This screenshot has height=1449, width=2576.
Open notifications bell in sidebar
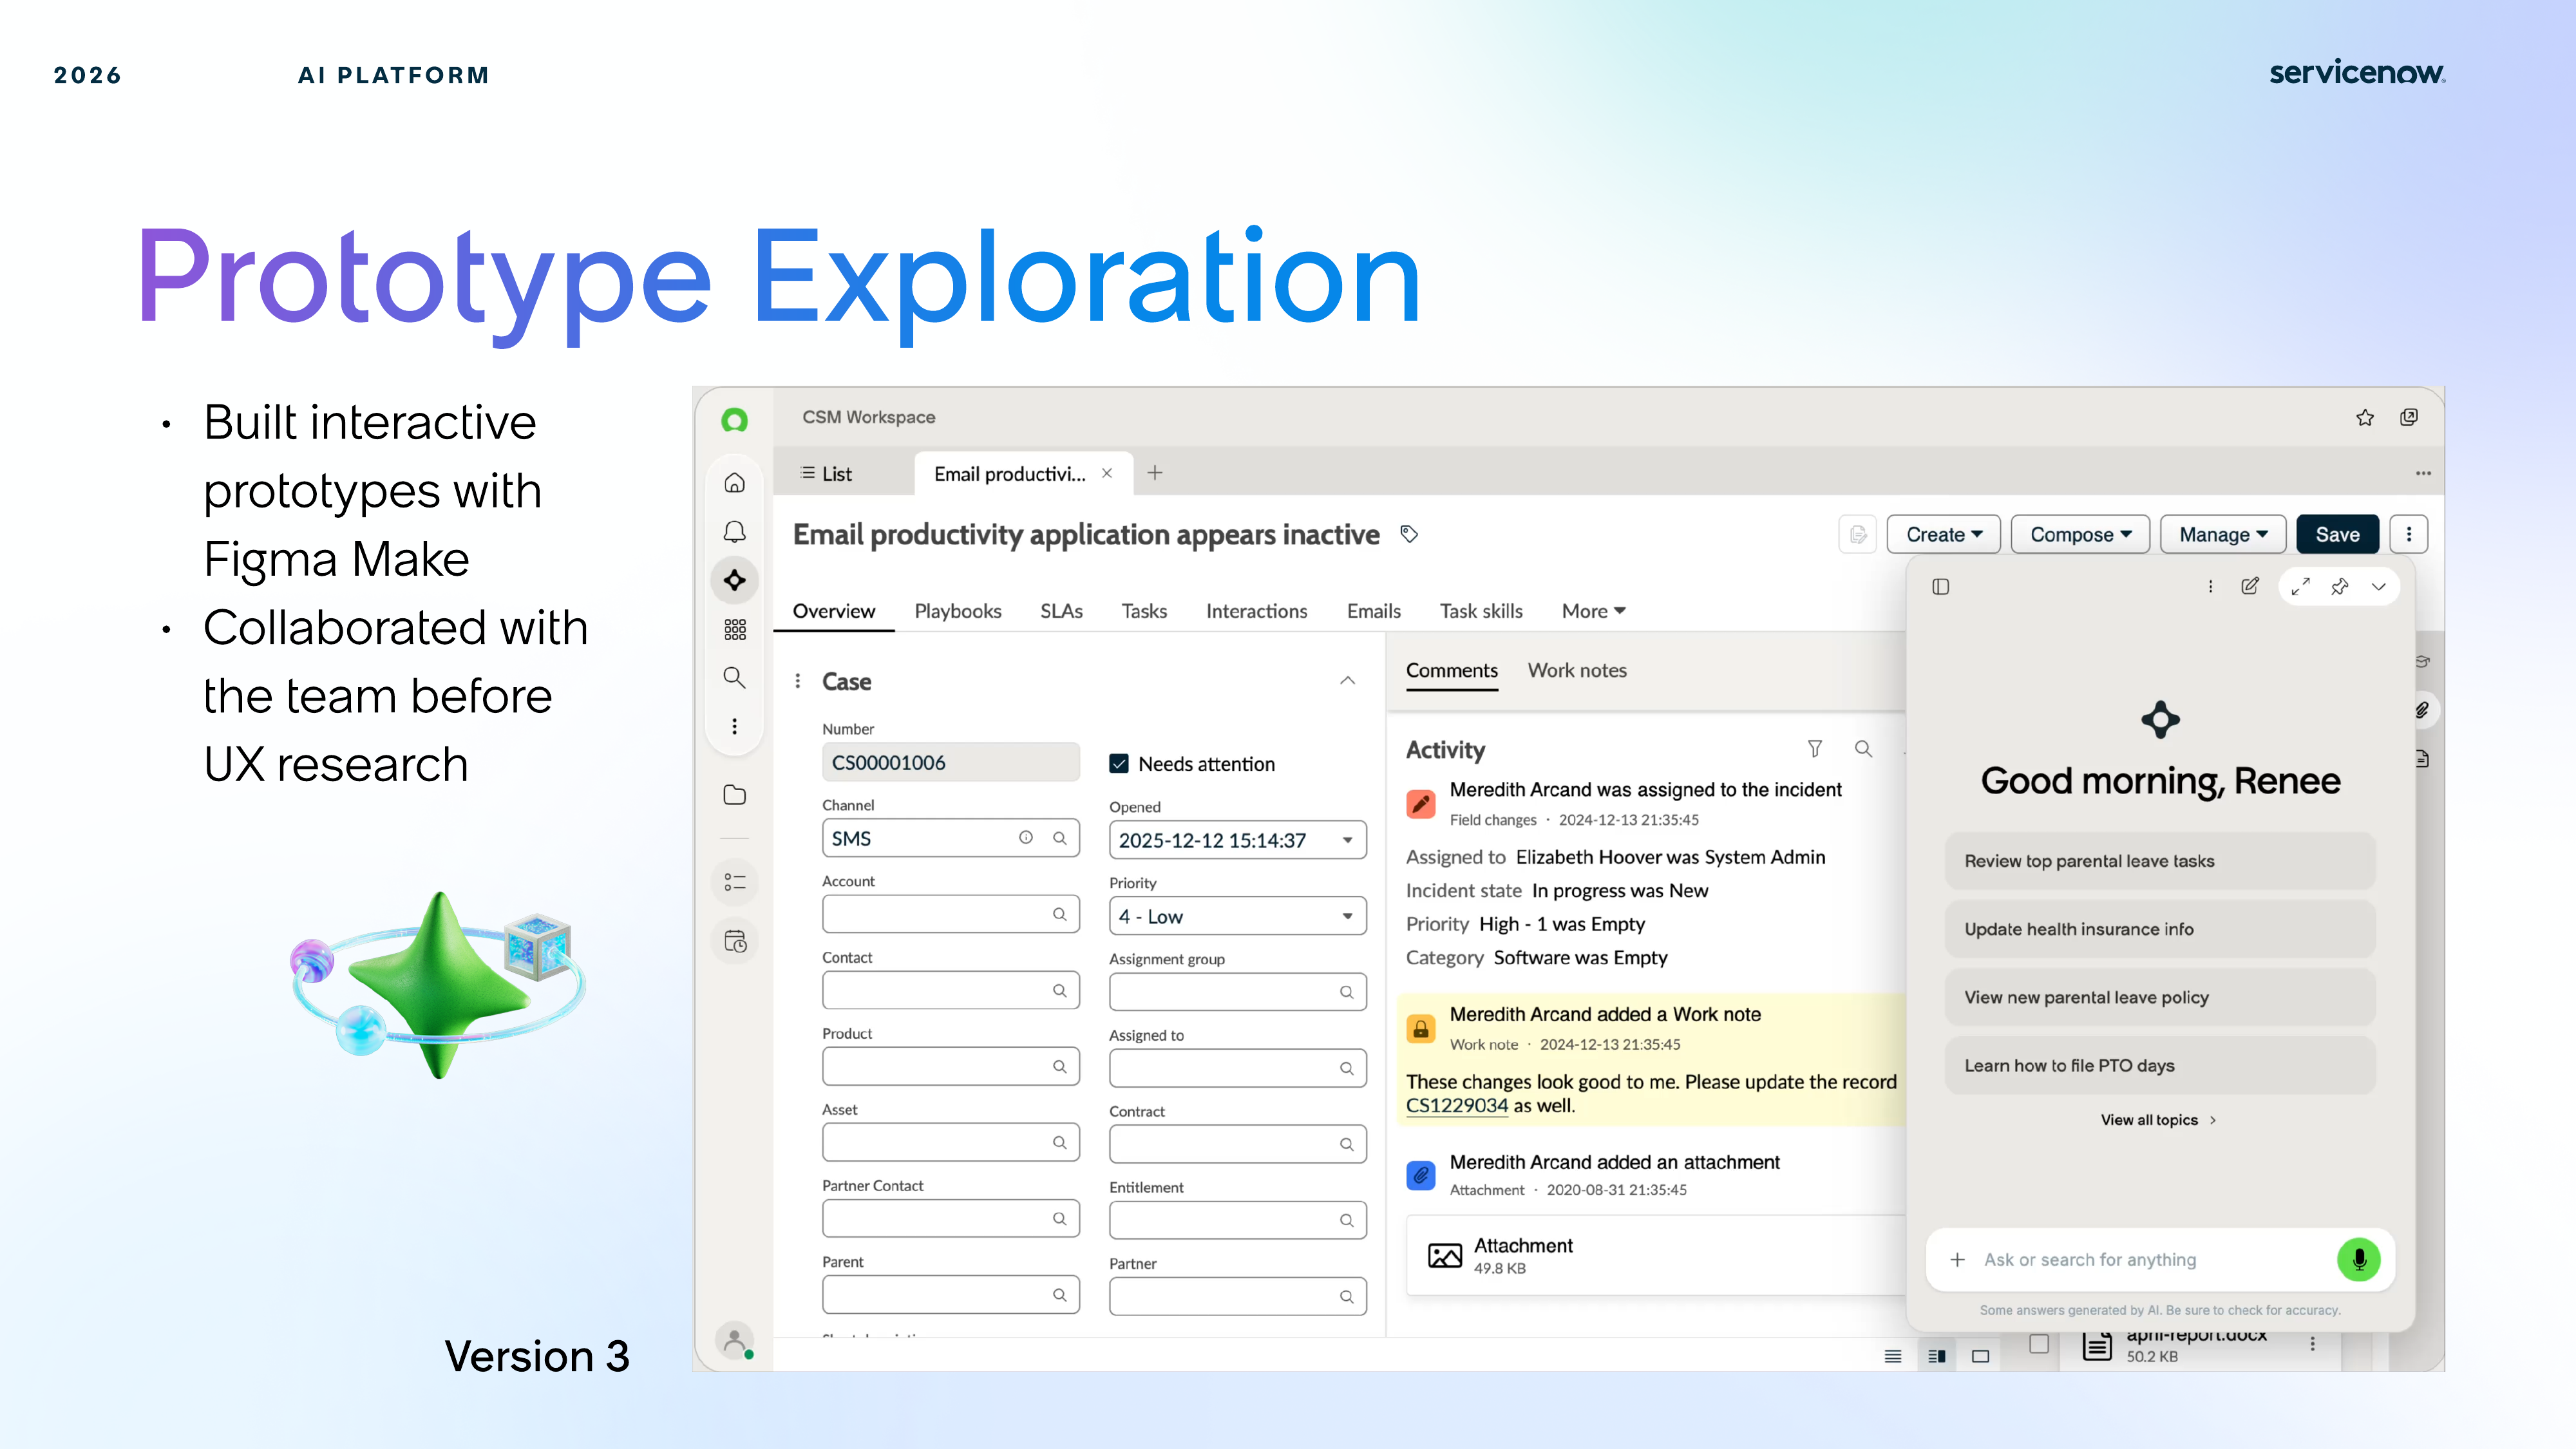[734, 531]
